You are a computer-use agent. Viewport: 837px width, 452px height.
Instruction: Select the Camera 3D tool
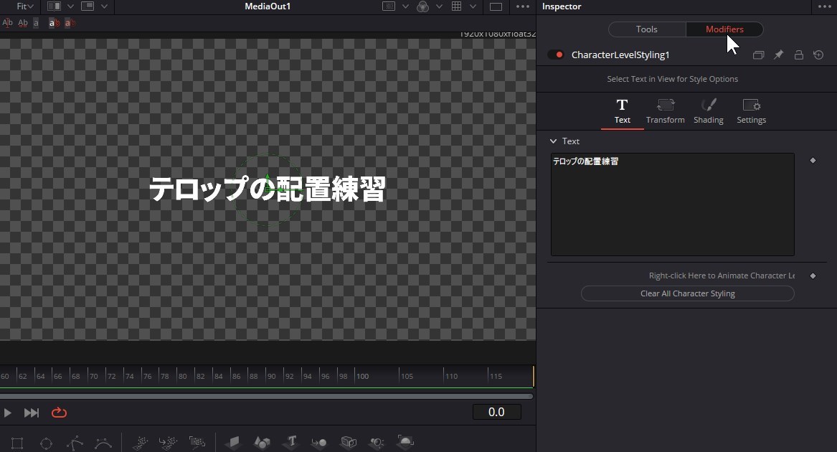click(348, 443)
